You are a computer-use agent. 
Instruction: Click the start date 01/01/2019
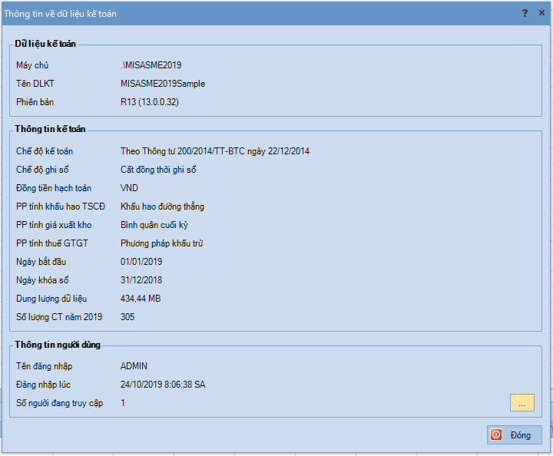pos(141,262)
